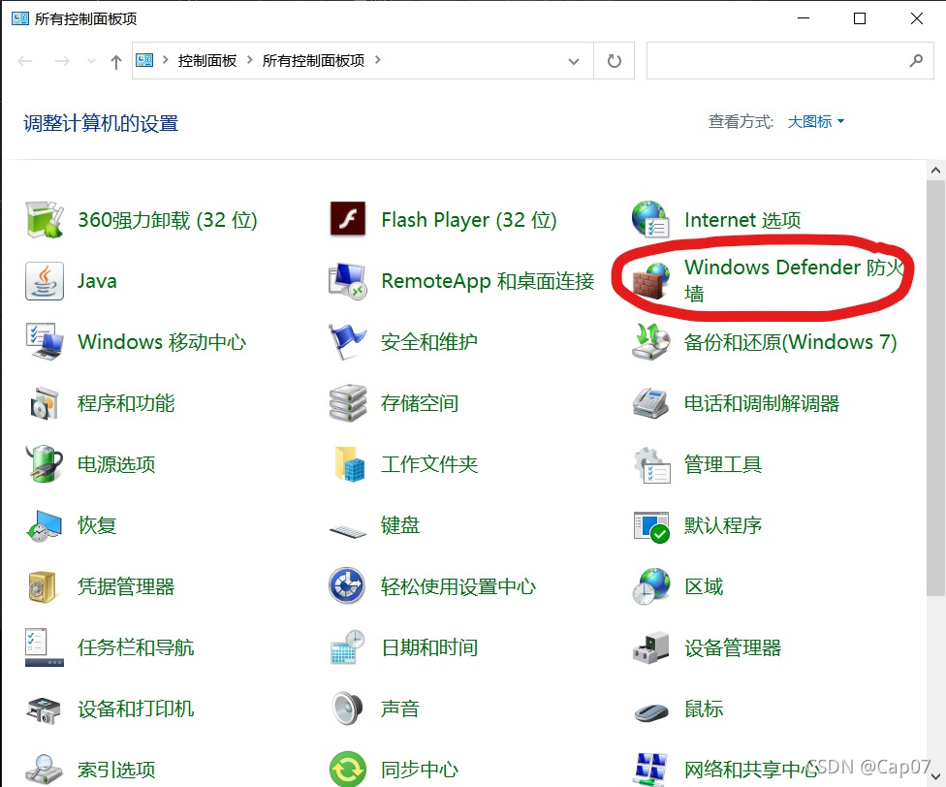The width and height of the screenshot is (946, 787).
Task: Click the Internet 选项 globe icon
Action: pos(650,219)
